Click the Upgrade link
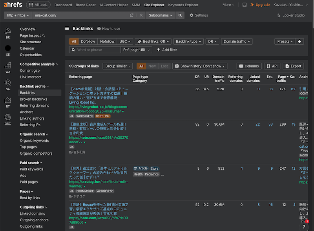This screenshot has height=231, width=314. (x=261, y=5)
